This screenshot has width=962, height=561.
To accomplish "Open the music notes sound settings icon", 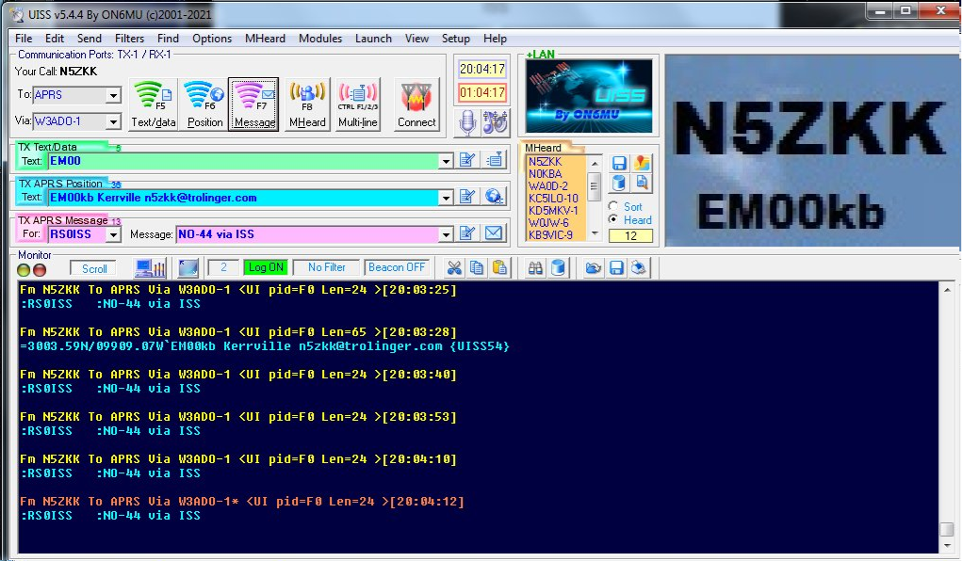I will tap(495, 122).
